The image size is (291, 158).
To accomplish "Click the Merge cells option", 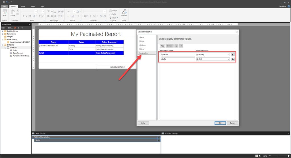I will [x=113, y=11].
